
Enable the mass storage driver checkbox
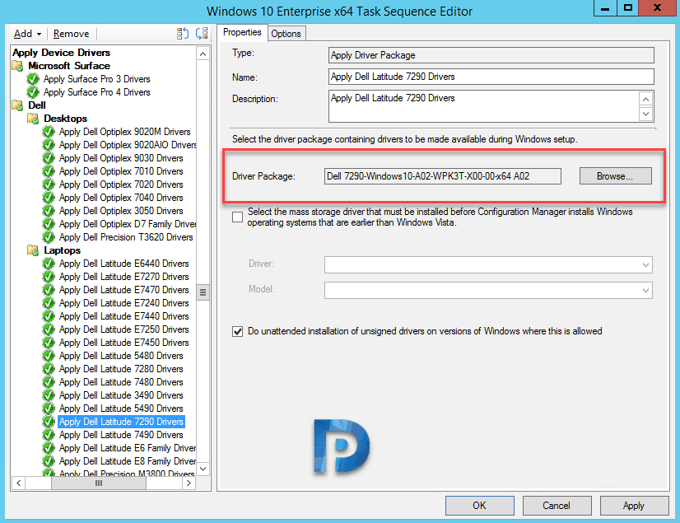click(237, 217)
